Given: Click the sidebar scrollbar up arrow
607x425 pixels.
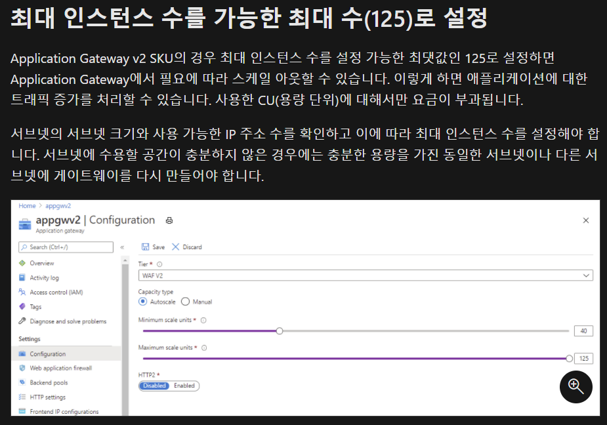Looking at the screenshot, I should (125, 260).
